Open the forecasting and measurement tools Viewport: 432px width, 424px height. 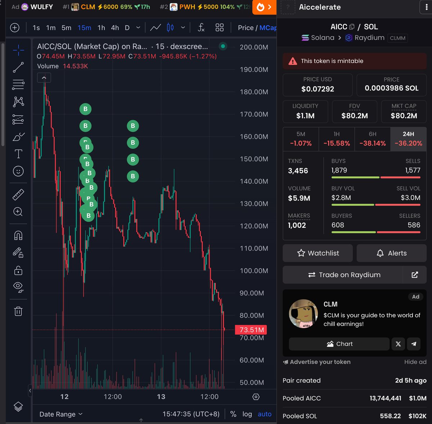[18, 119]
